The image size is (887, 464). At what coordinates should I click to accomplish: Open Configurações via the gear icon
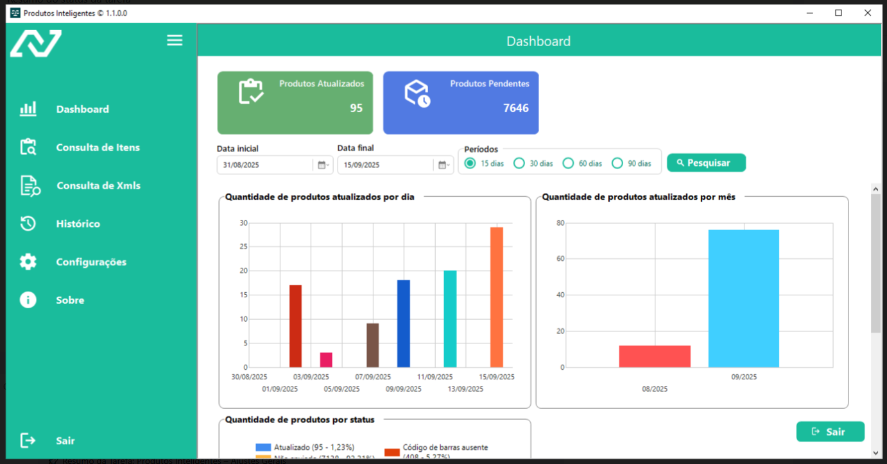pyautogui.click(x=28, y=262)
